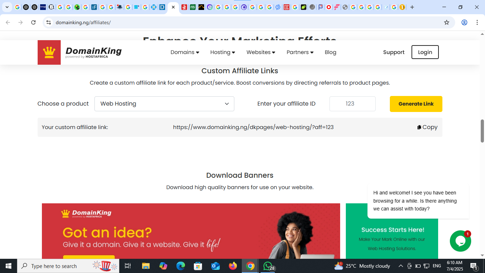View site information icon in address bar
This screenshot has width=485, height=273.
coord(49,22)
